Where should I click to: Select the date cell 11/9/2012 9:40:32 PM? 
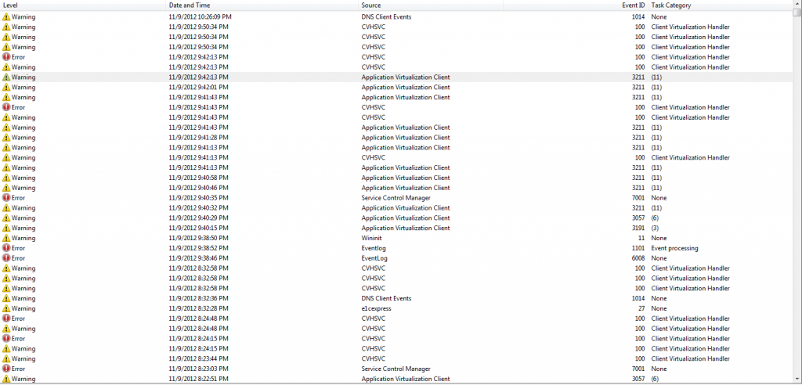click(x=198, y=208)
